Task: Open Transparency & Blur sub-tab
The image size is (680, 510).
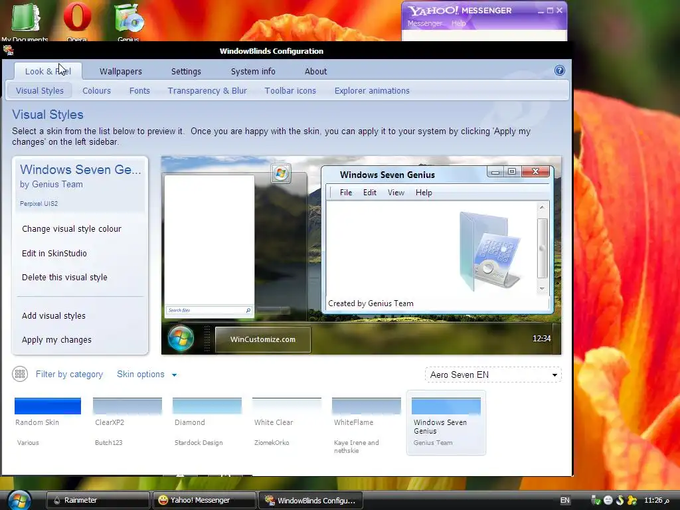Action: [x=207, y=90]
